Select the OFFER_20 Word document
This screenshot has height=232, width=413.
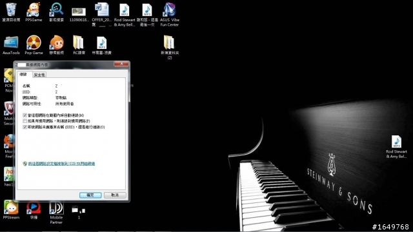point(102,14)
